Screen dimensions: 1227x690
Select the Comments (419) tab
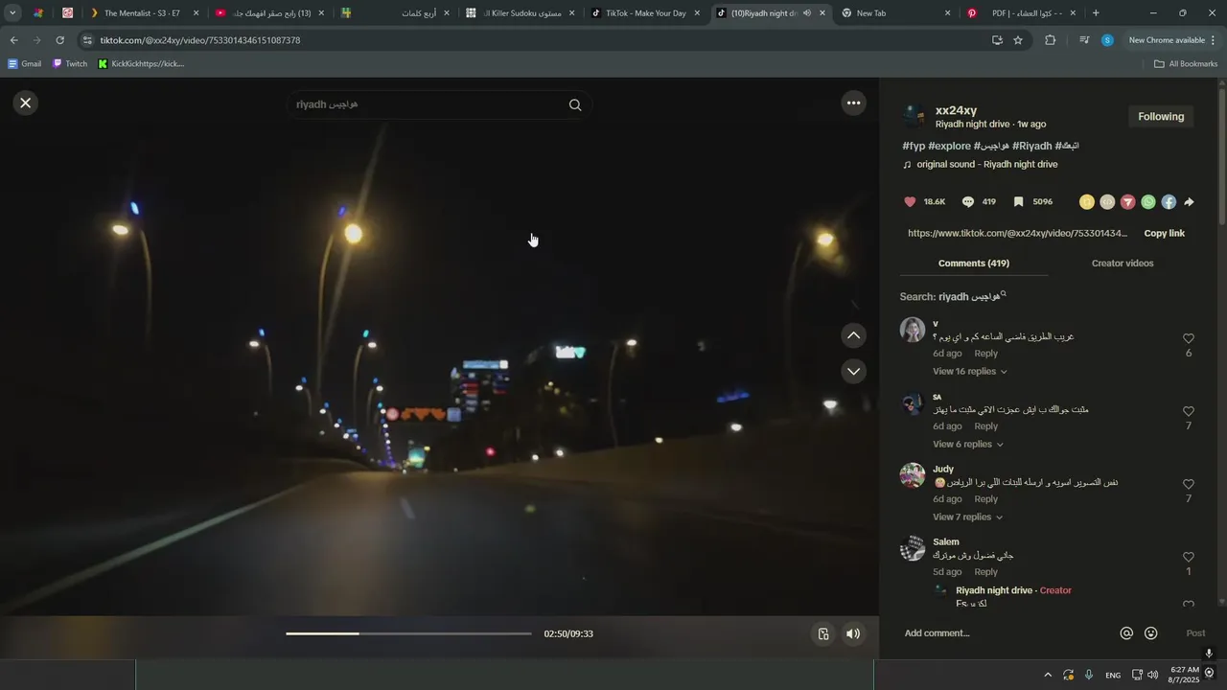click(x=973, y=264)
